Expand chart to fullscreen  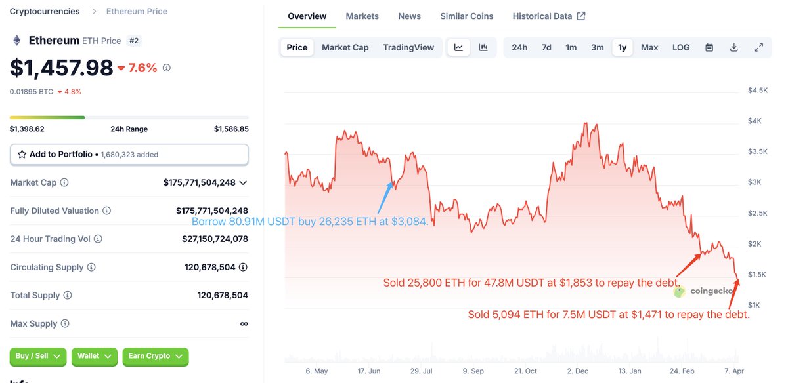pos(758,47)
